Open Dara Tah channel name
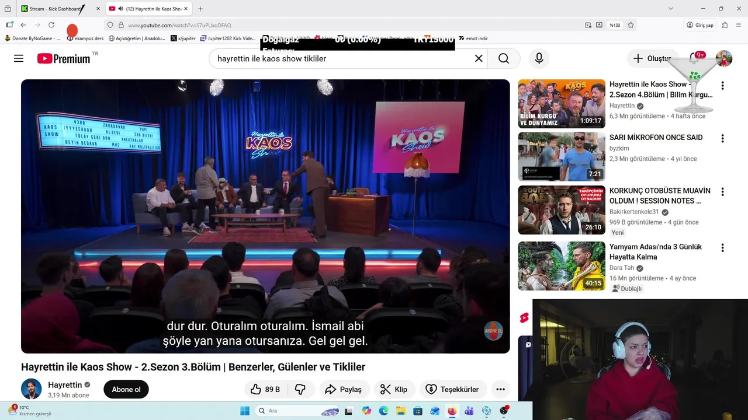 point(622,268)
